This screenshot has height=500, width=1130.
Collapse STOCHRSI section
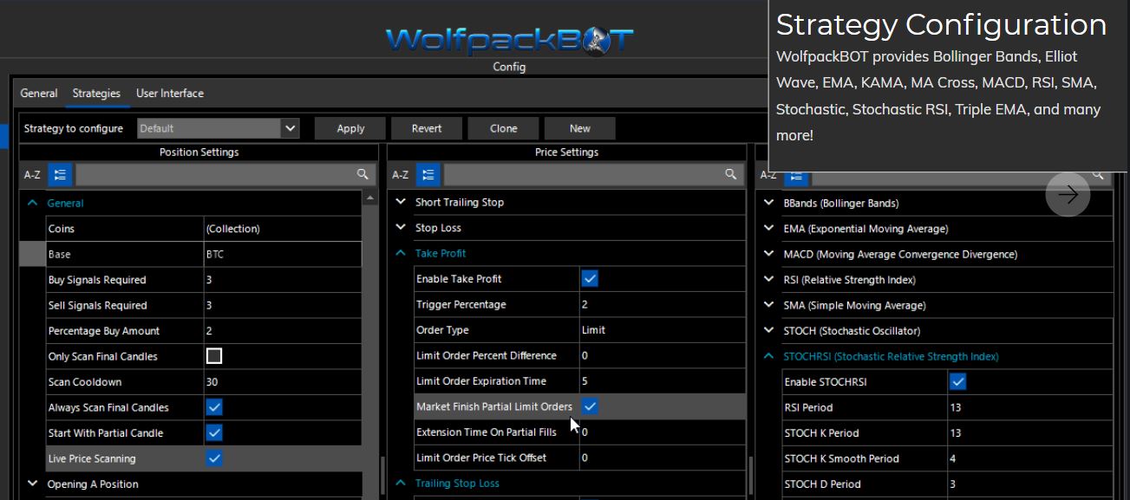pos(768,356)
